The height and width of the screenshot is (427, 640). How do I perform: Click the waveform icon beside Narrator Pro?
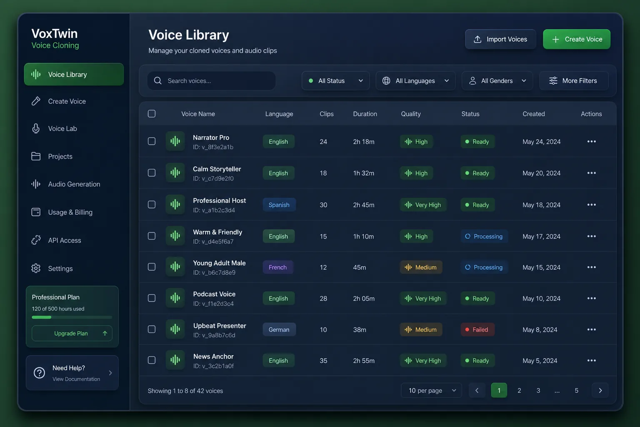pos(175,141)
